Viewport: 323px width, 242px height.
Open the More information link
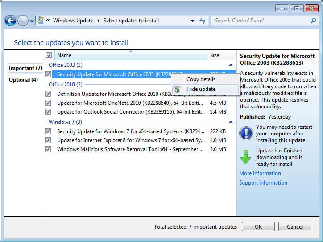pos(260,173)
